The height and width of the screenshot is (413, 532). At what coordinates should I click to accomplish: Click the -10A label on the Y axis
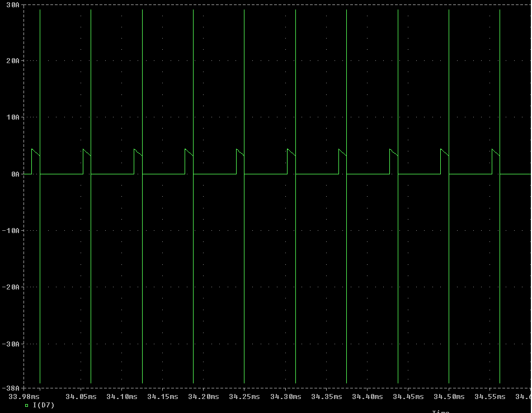[x=11, y=231]
